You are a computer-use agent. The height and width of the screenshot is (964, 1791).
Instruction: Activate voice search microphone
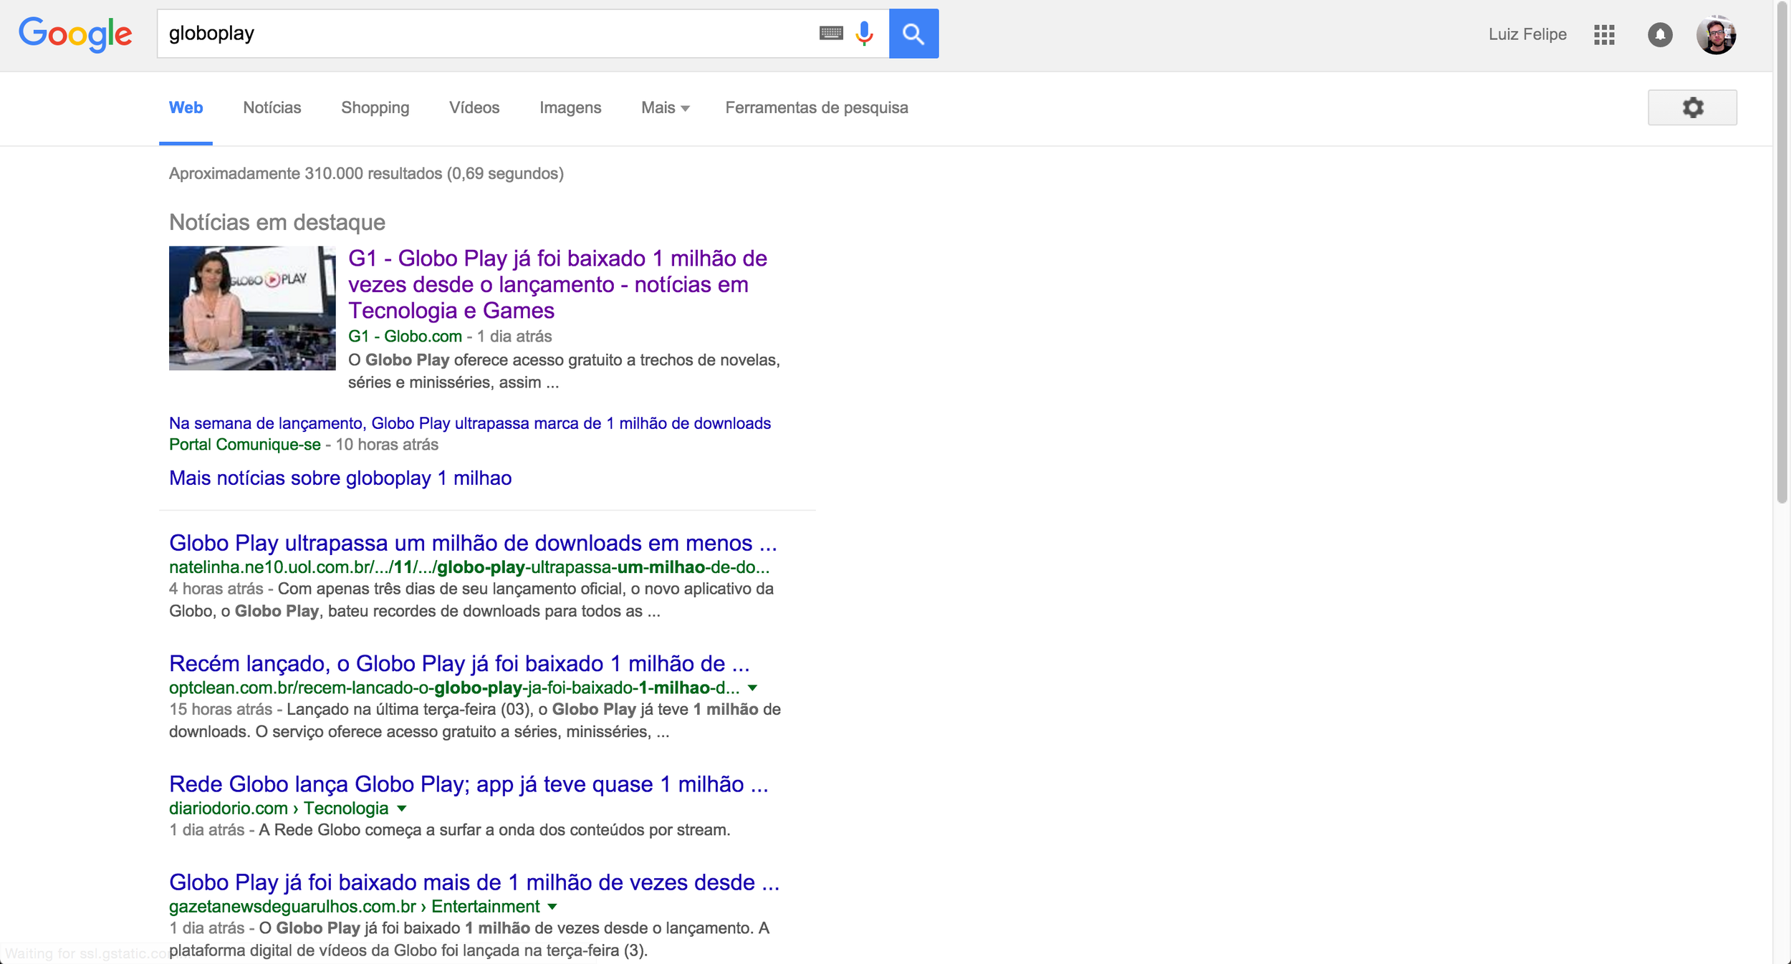point(865,34)
